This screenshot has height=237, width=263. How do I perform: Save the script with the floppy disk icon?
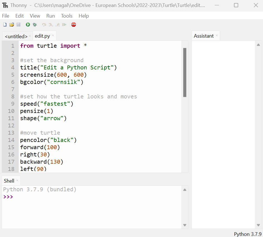[18, 25]
